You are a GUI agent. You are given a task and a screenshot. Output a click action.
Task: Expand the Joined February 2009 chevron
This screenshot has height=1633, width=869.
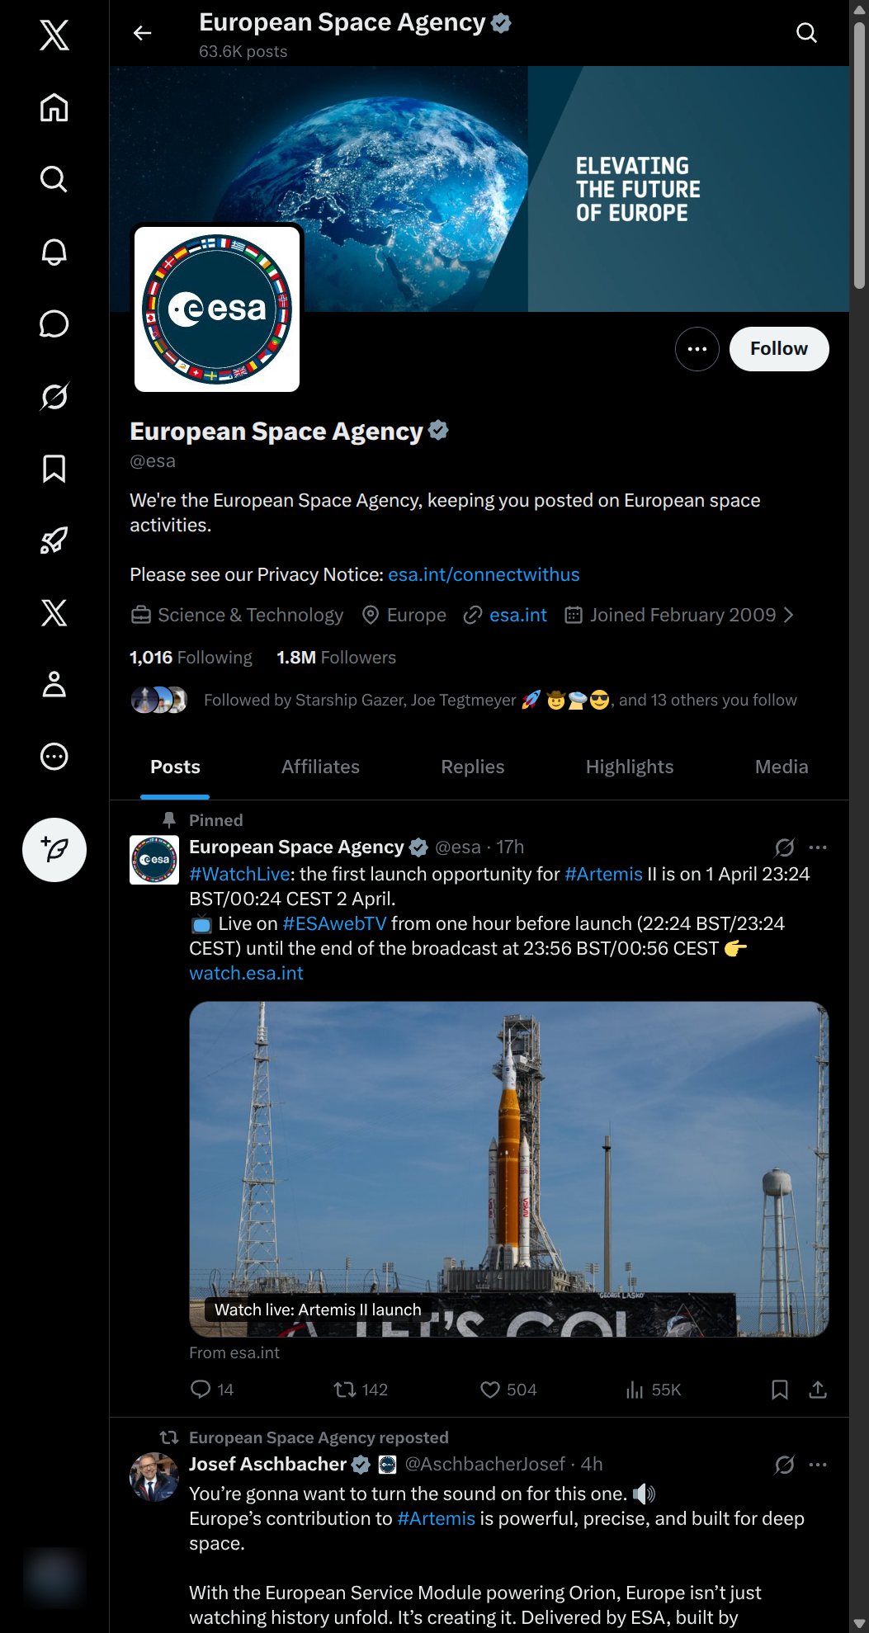click(789, 615)
